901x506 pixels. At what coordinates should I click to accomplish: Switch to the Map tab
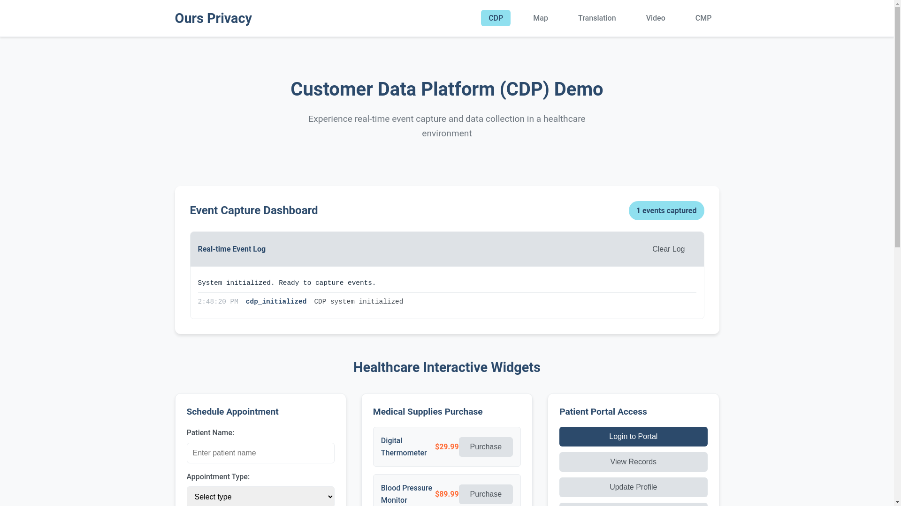pyautogui.click(x=541, y=18)
